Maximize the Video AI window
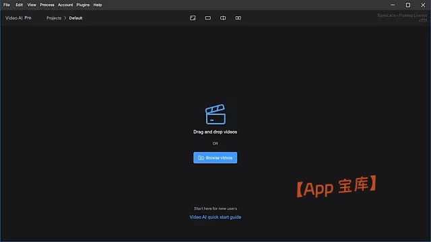431x242 pixels. 408,5
